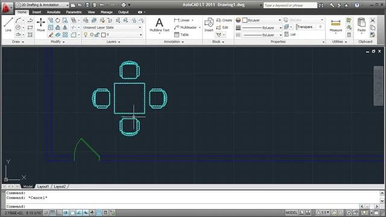Toggle Snap Mode in status bar
Viewport: 386px width, 217px height.
coord(46,213)
